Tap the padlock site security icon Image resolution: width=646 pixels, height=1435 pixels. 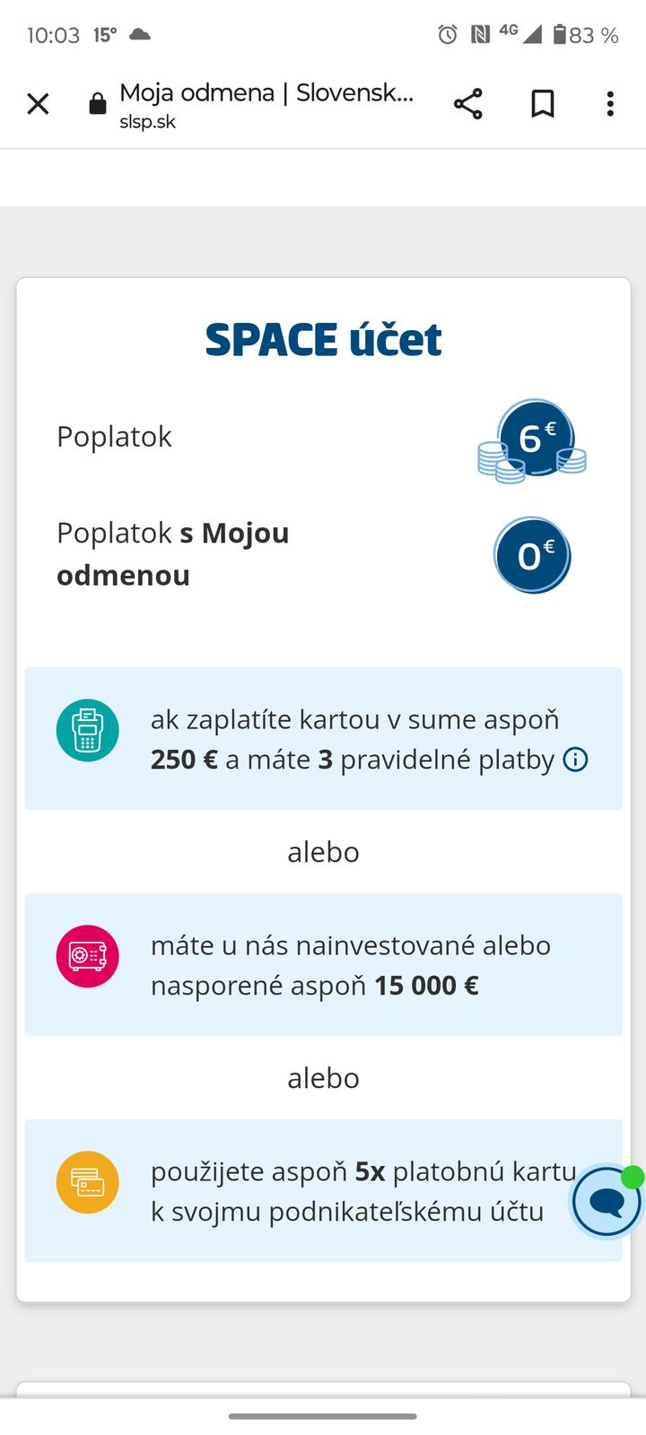(98, 105)
